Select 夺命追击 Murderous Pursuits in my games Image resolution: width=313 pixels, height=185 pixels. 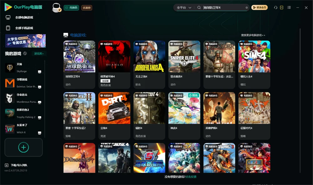[x=23, y=98]
